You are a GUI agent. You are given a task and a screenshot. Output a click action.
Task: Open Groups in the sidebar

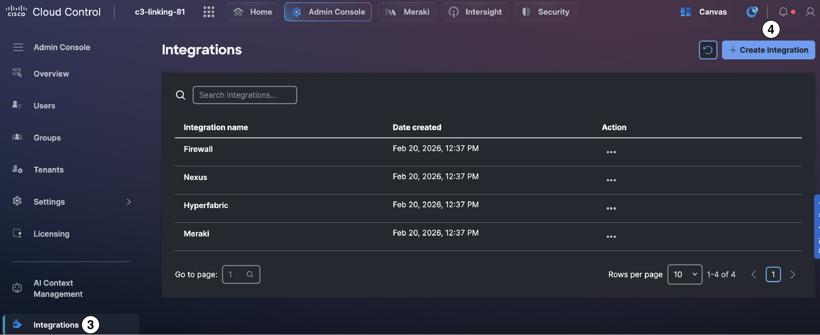tap(47, 138)
